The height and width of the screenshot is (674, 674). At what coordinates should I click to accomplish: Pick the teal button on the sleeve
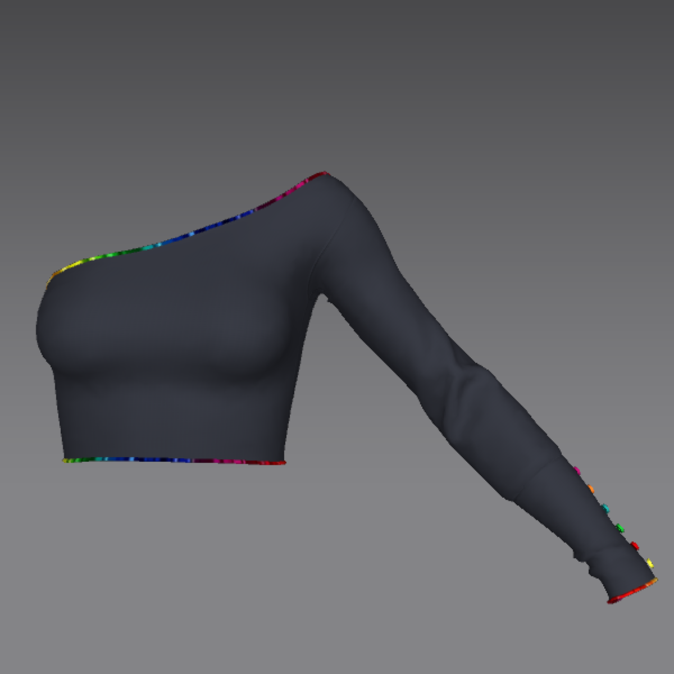(605, 508)
